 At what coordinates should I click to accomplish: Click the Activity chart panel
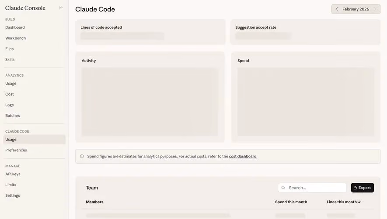150,97
